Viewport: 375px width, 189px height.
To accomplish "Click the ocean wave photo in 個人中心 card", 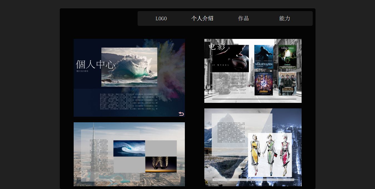I will coord(129,67).
